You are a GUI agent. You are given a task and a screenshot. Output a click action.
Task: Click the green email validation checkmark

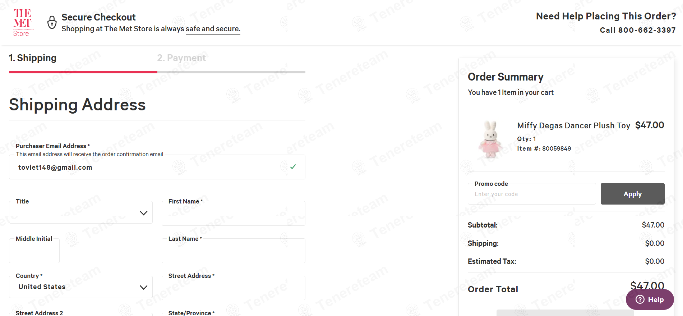pyautogui.click(x=293, y=167)
